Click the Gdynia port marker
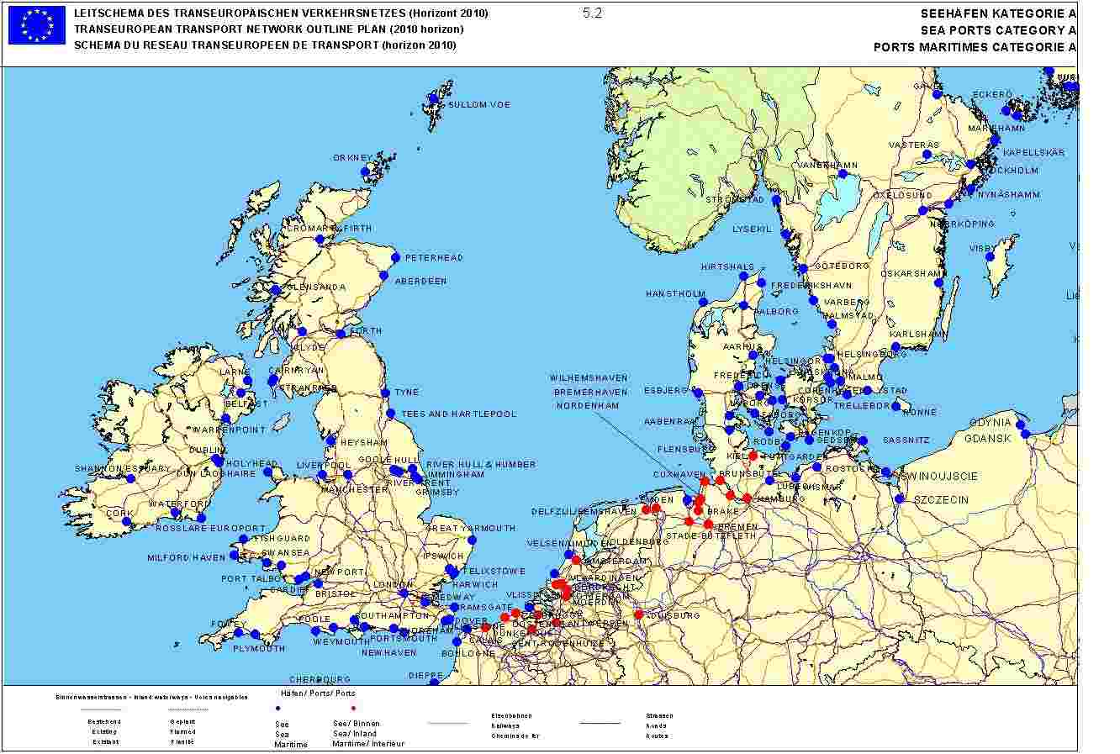The height and width of the screenshot is (754, 1120). click(1019, 423)
